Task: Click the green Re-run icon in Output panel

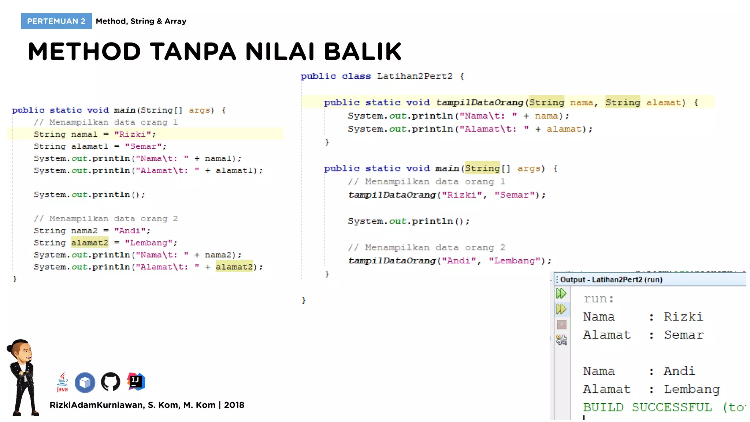Action: click(x=561, y=293)
